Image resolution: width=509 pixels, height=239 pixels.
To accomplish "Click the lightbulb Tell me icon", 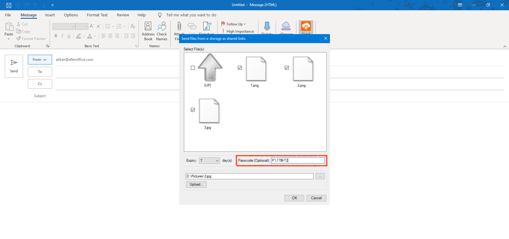I will 160,15.
